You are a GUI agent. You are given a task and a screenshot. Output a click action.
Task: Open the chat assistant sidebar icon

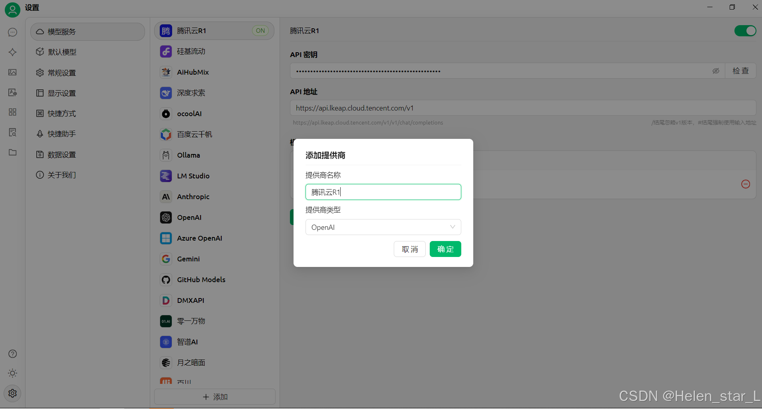click(x=12, y=32)
